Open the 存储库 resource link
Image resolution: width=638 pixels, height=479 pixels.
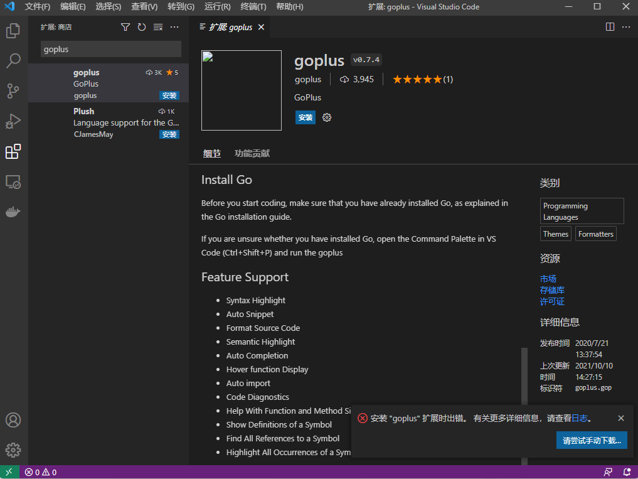tap(551, 290)
